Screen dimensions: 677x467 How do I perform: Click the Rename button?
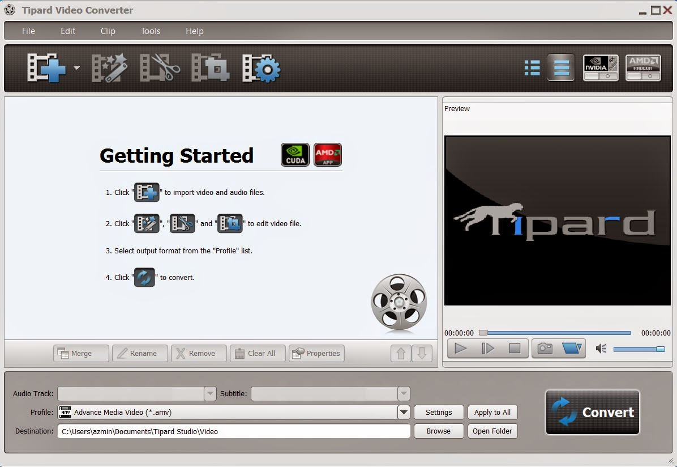tap(140, 353)
